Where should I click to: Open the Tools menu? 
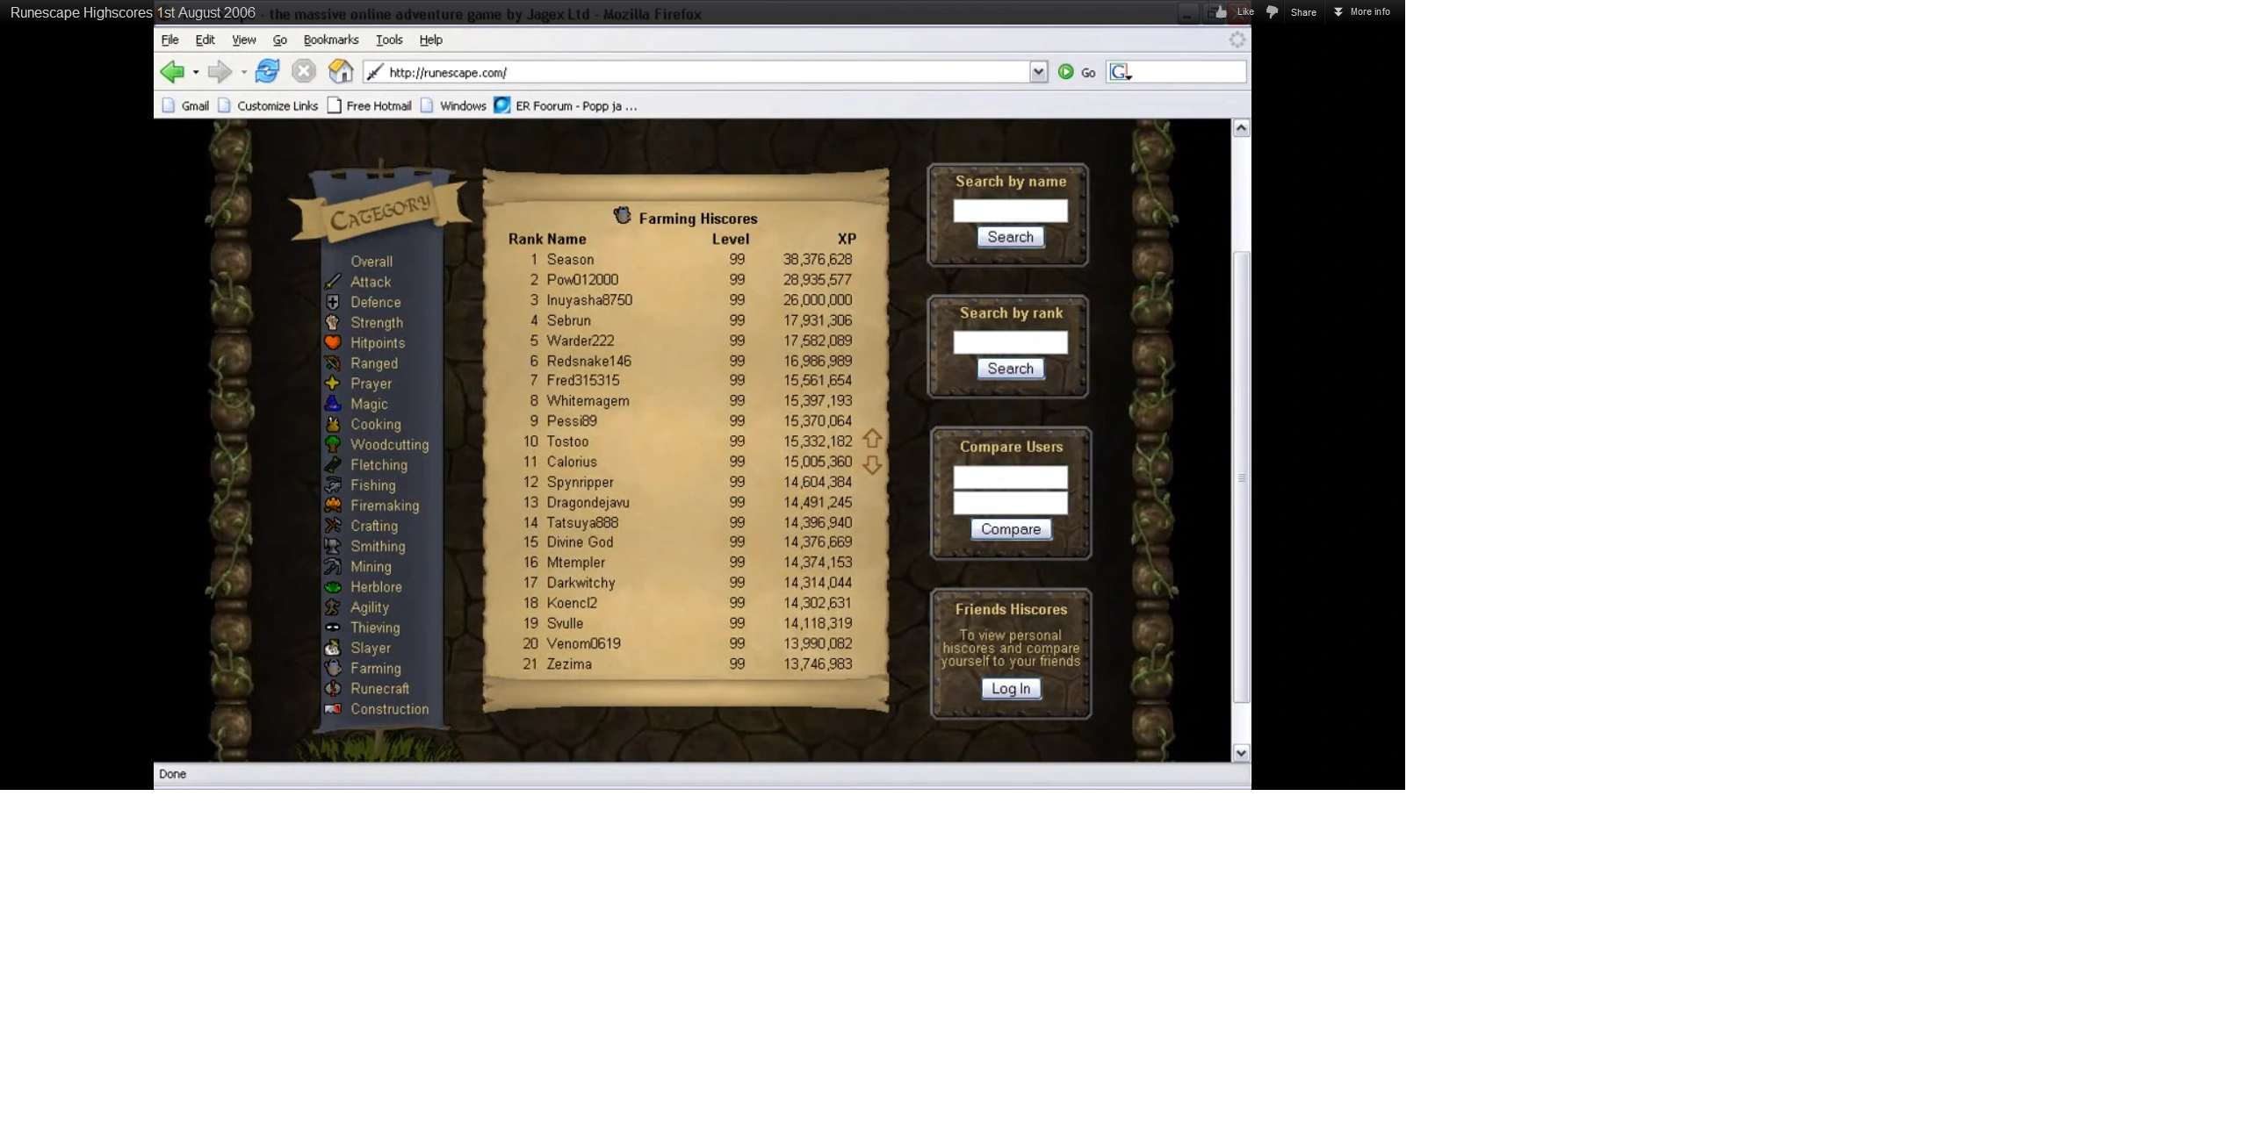(x=389, y=39)
